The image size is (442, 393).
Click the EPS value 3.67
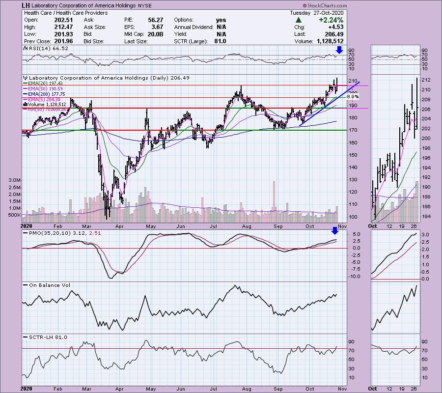[x=157, y=27]
